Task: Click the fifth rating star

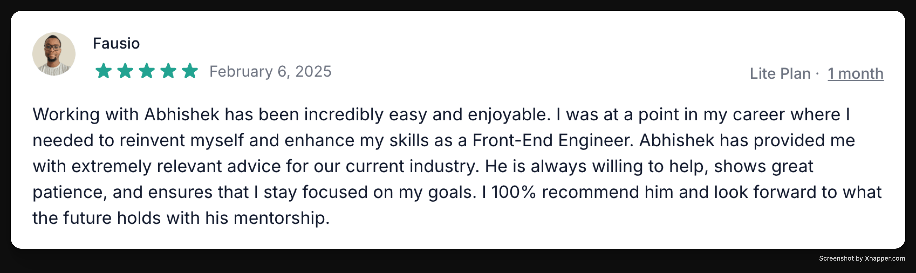Action: click(x=190, y=71)
